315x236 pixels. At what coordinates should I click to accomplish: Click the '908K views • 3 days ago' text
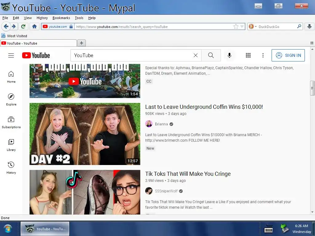[x=166, y=114]
